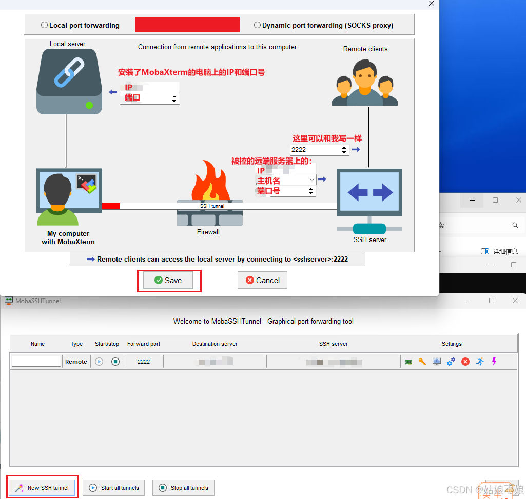Screen dimensions: 526x499
Task: Open the SSH server hostname dropdown
Action: pyautogui.click(x=311, y=180)
